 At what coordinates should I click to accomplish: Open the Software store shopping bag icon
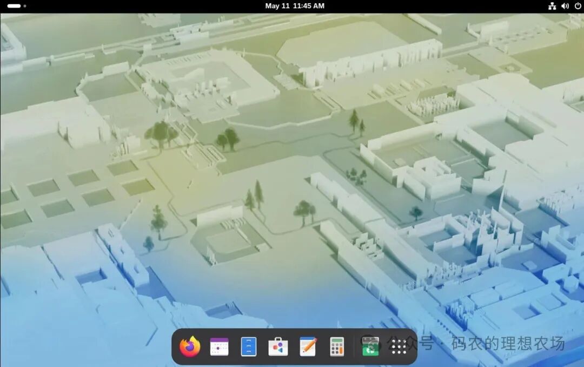click(278, 346)
